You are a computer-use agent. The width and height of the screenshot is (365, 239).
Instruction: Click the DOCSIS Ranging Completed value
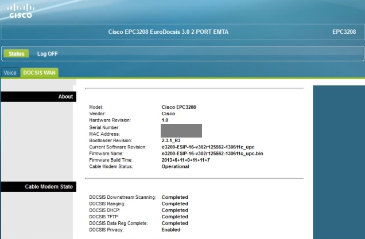(x=175, y=203)
